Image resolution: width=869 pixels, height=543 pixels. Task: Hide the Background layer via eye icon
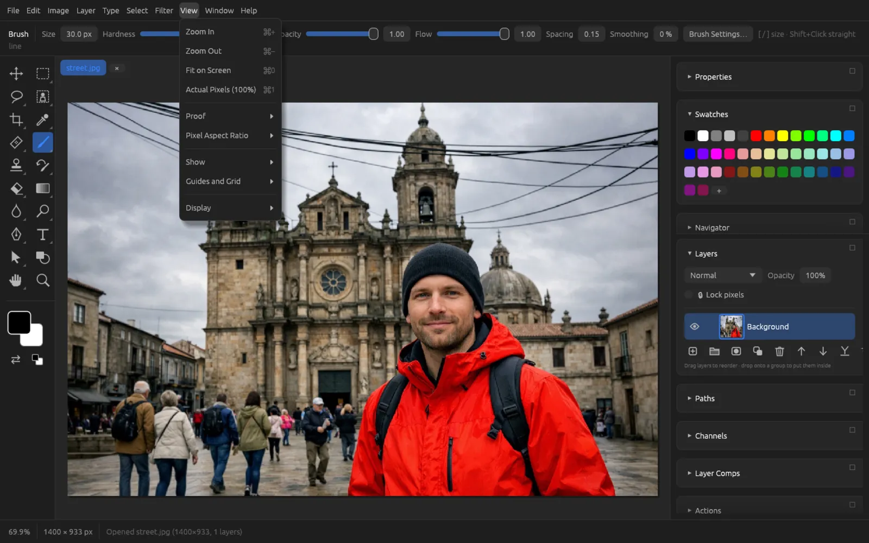tap(695, 326)
